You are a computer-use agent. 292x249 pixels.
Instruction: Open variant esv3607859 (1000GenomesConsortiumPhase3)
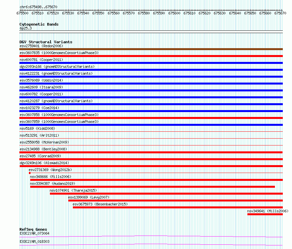pyautogui.click(x=59, y=122)
